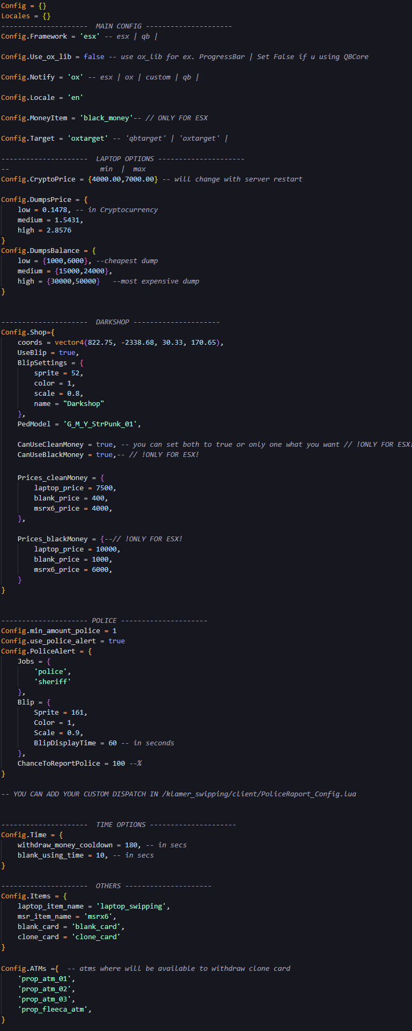412x1031 pixels.
Task: Click the false value for Config.Use_ox_lib
Action: (94, 56)
